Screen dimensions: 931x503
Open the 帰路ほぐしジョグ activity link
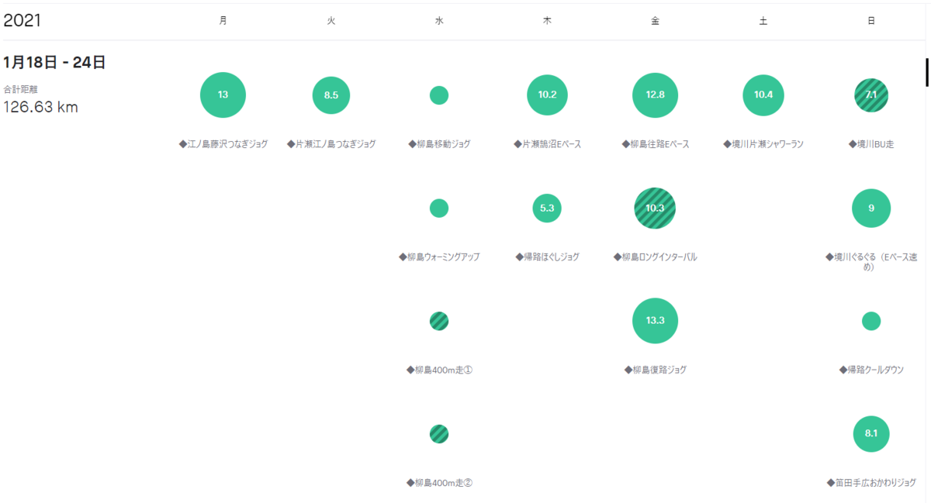pos(547,257)
